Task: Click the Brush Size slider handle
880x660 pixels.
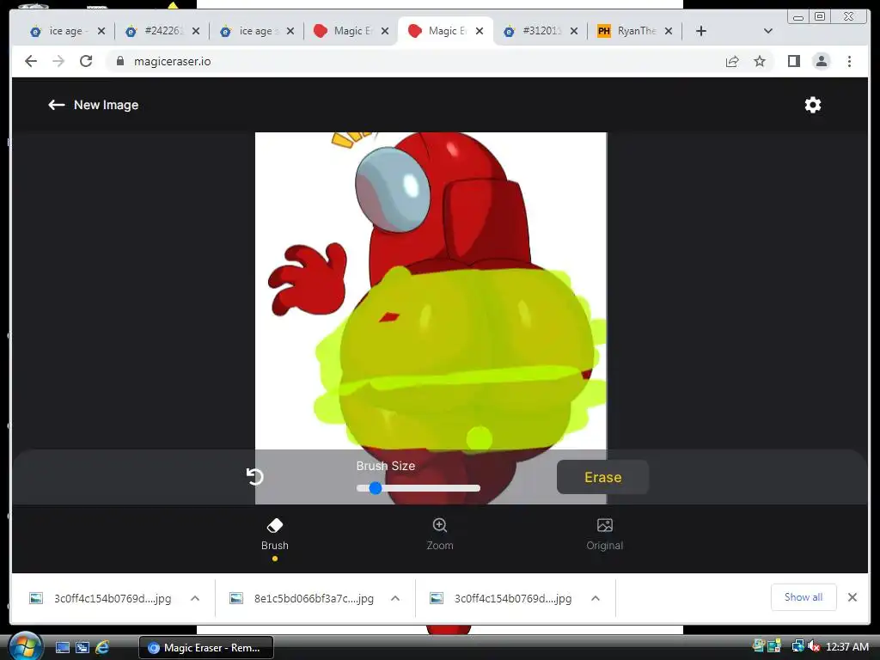Action: 376,488
